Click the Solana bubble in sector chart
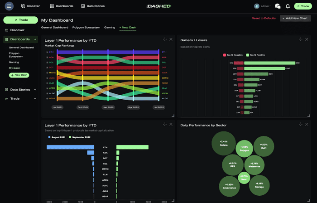This screenshot has width=317, height=203. (224, 144)
